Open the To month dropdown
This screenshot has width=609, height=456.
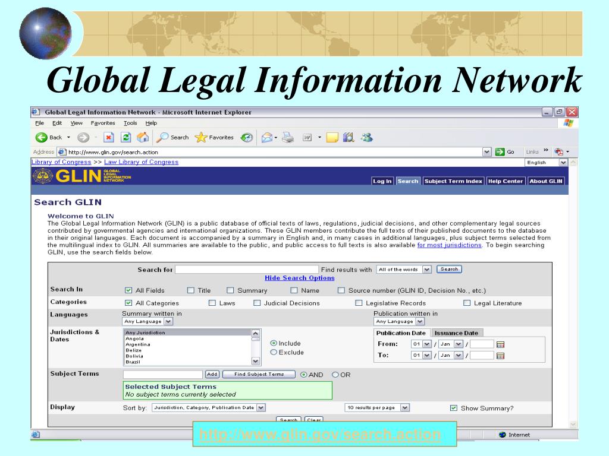tap(451, 355)
